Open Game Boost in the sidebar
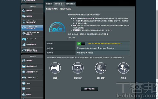 [32, 39]
